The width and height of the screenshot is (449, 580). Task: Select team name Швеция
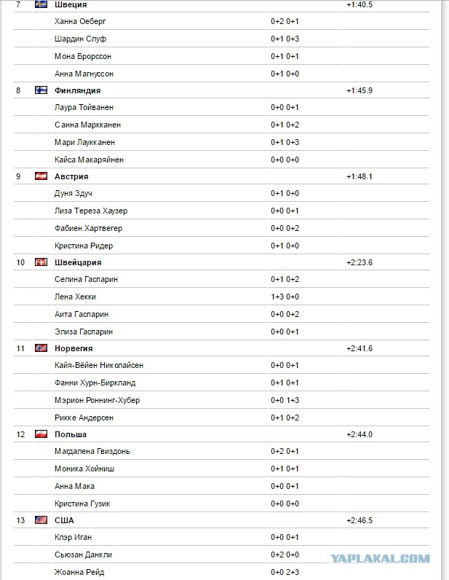(71, 5)
